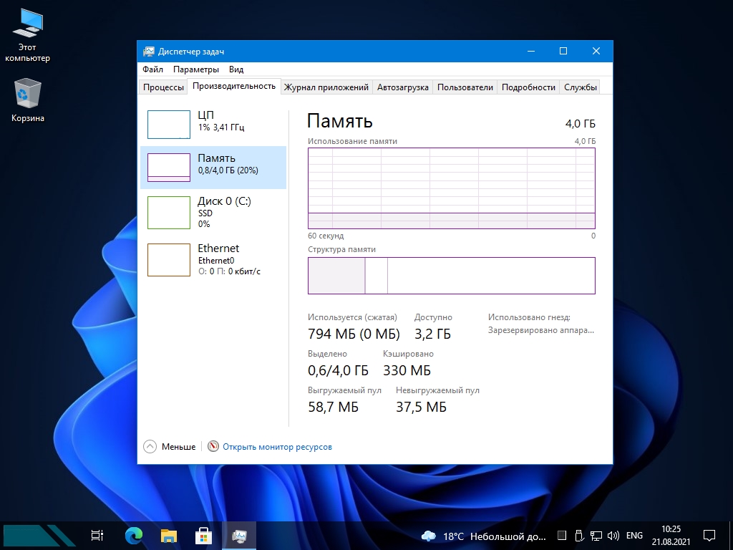Screen dimensions: 733x550
Task: Open the network tray icon
Action: coord(596,536)
